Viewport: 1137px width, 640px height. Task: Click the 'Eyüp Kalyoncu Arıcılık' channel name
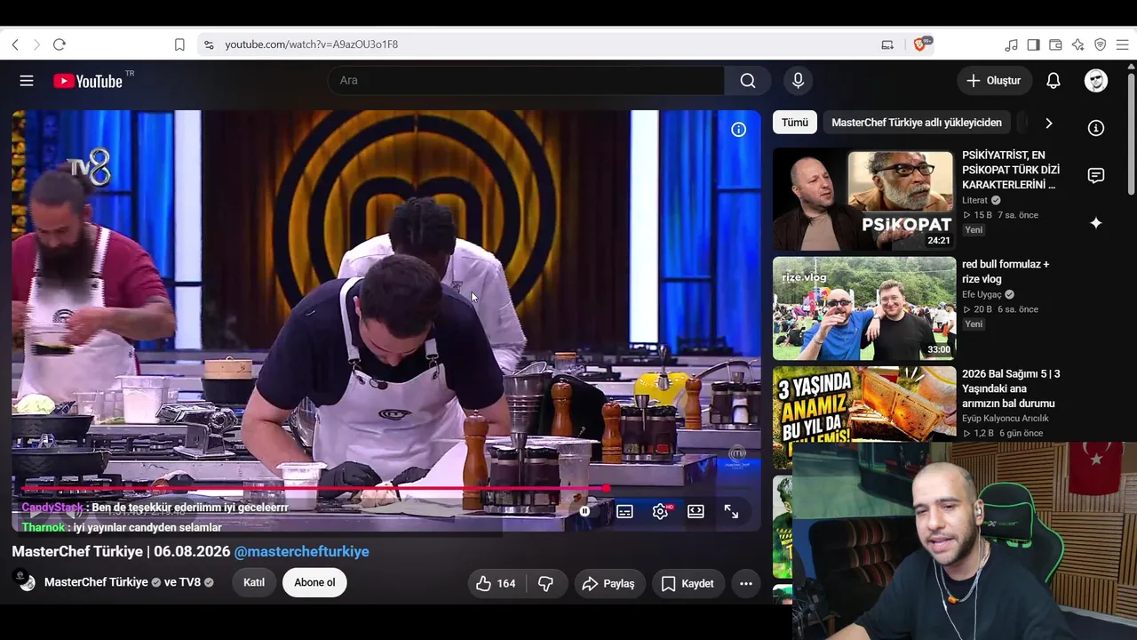tap(1006, 419)
